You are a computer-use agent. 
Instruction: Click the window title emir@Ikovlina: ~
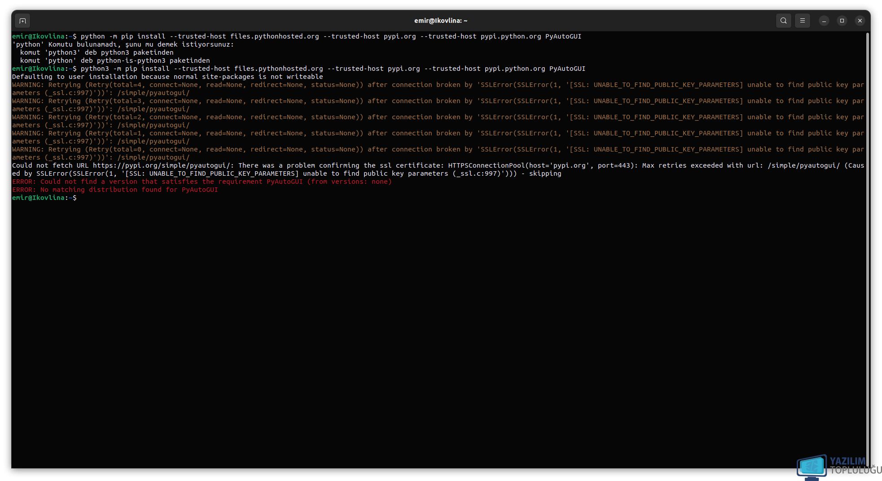(x=441, y=21)
